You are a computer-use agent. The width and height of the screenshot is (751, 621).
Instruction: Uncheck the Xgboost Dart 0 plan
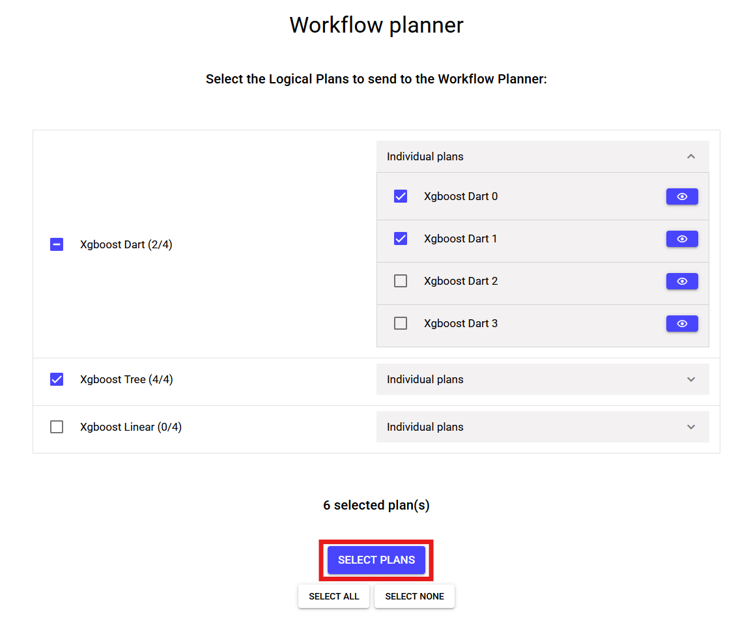[x=400, y=196]
